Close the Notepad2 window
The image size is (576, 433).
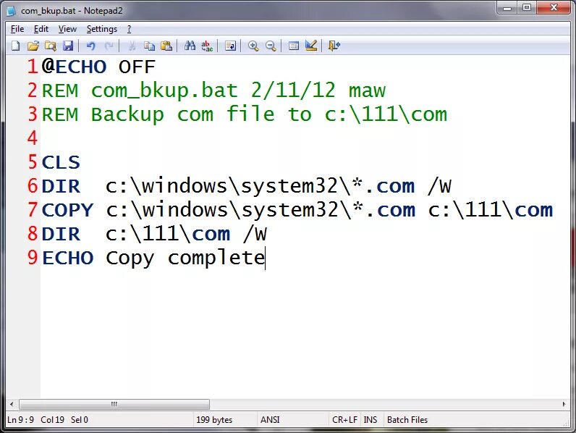coord(554,7)
